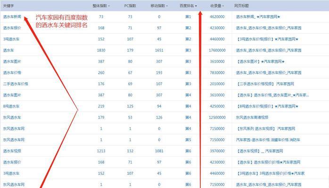Screen dimensions: 329x188
Task: Click the PC指数 column header
Action: click(130, 6)
